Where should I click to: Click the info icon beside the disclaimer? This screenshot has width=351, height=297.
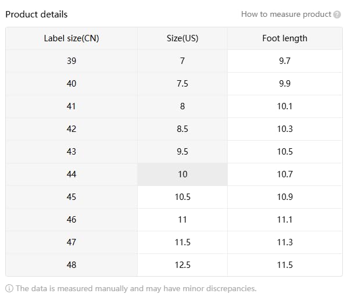pos(9,288)
